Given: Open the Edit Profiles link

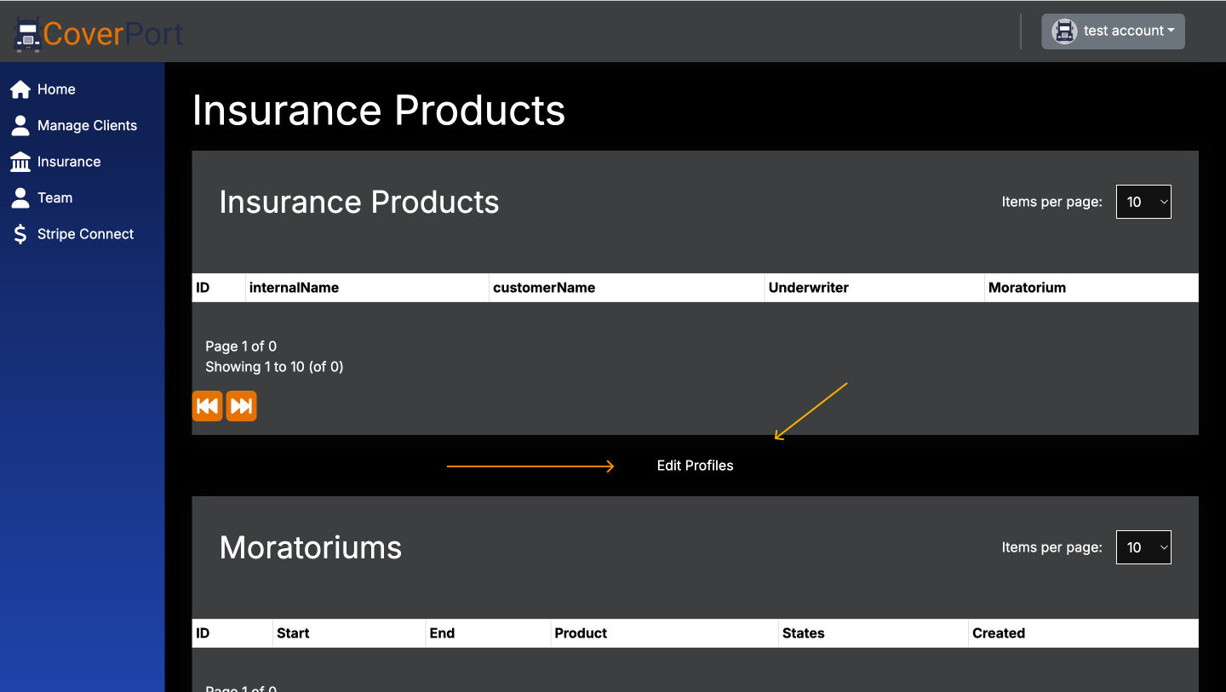Looking at the screenshot, I should click(x=694, y=466).
